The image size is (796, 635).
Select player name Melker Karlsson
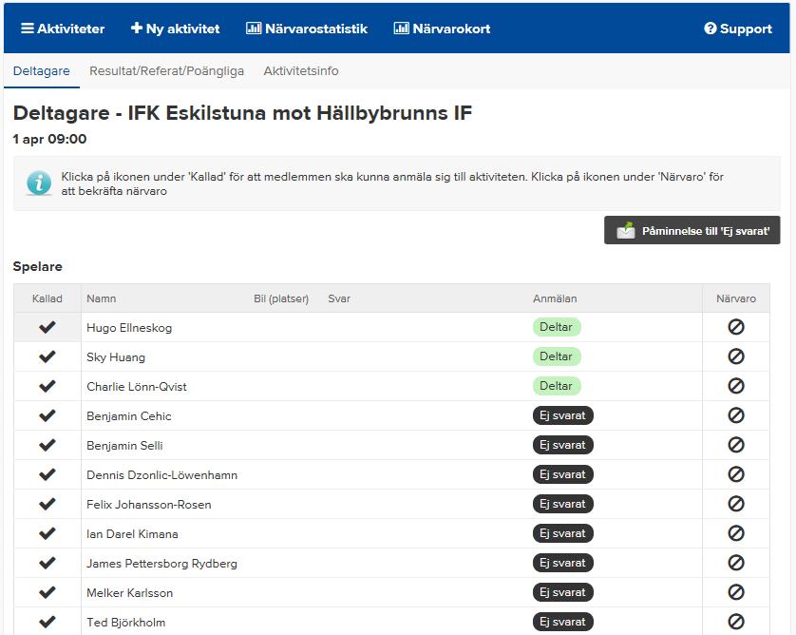point(130,593)
